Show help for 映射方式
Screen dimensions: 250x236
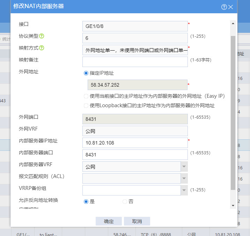(x=42, y=48)
